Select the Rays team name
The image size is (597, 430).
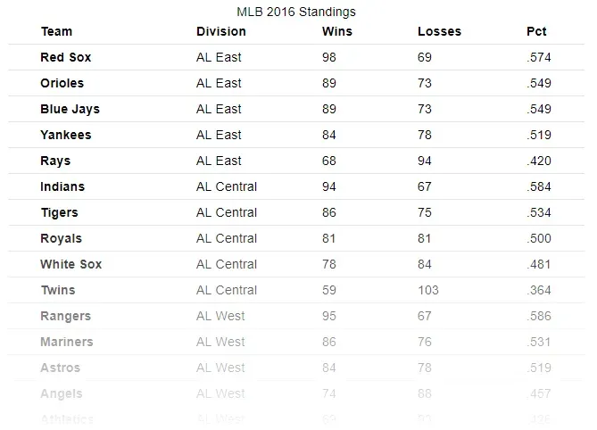click(x=55, y=161)
